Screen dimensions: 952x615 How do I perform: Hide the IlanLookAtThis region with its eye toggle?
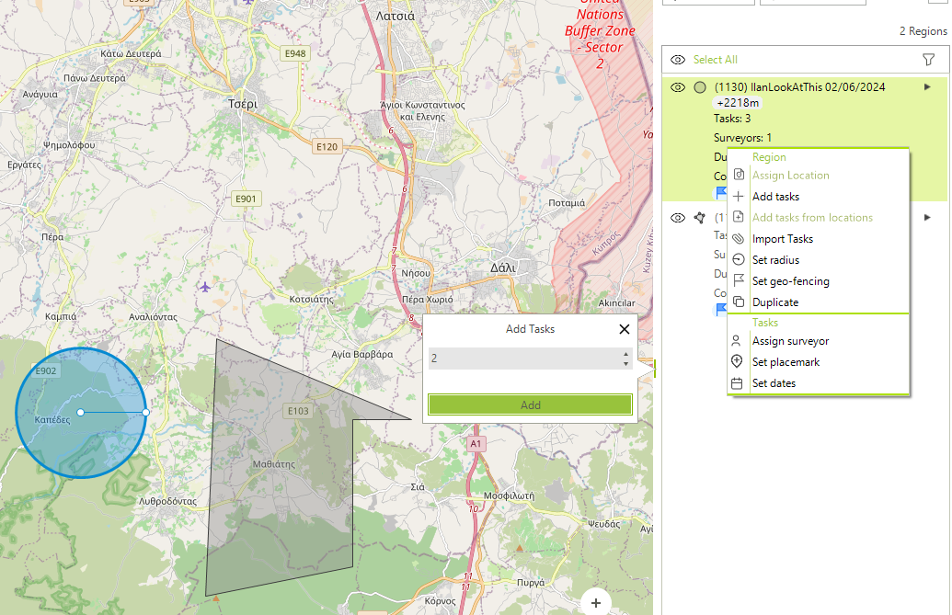click(678, 86)
